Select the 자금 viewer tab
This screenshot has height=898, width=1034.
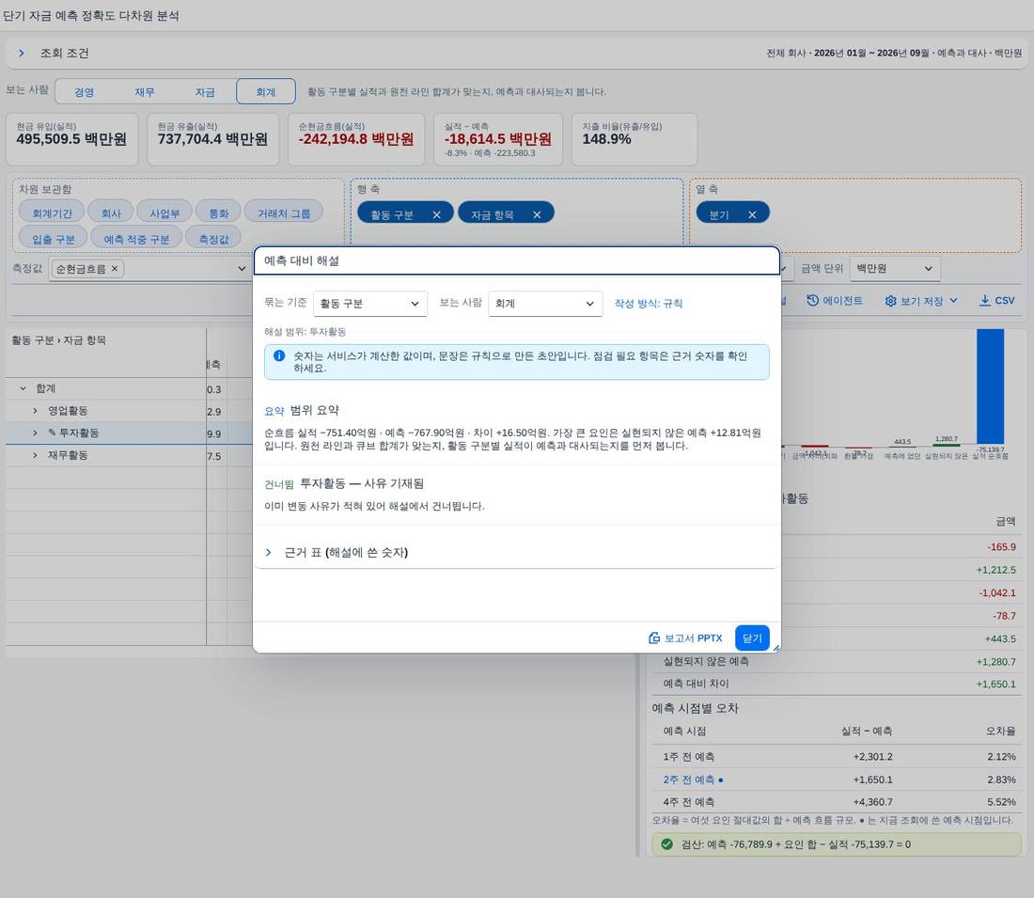point(205,92)
